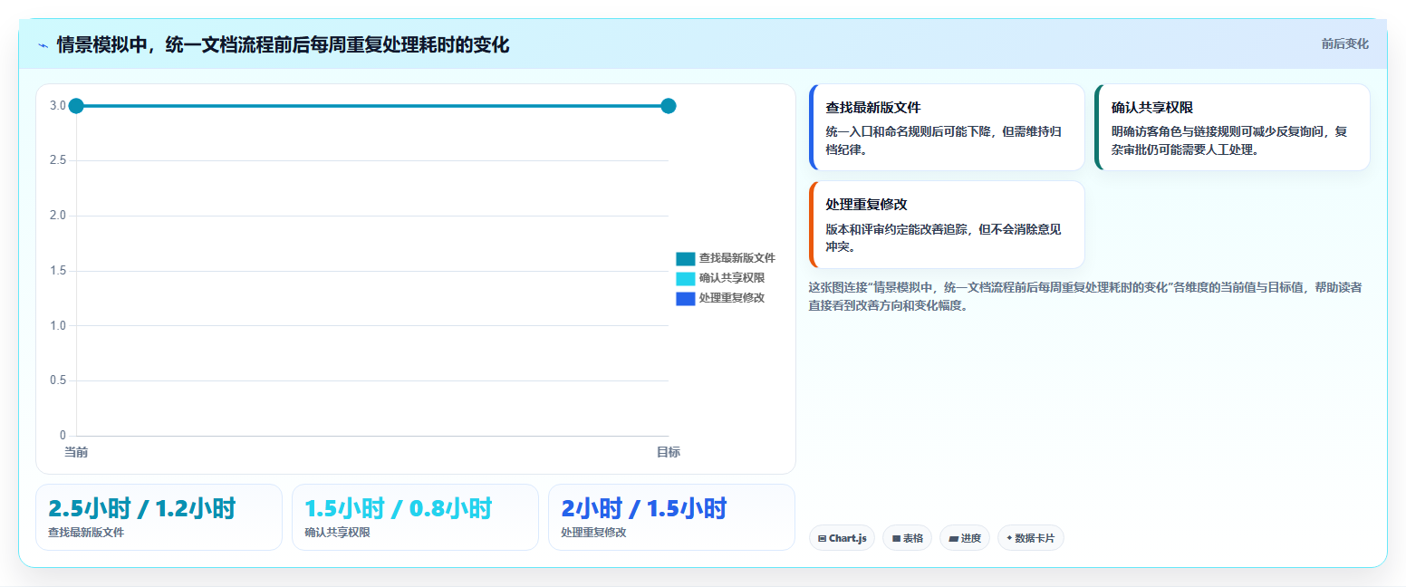Click the 0.5 y-axis tick label
Viewport: 1406px width, 587px height.
pos(58,380)
